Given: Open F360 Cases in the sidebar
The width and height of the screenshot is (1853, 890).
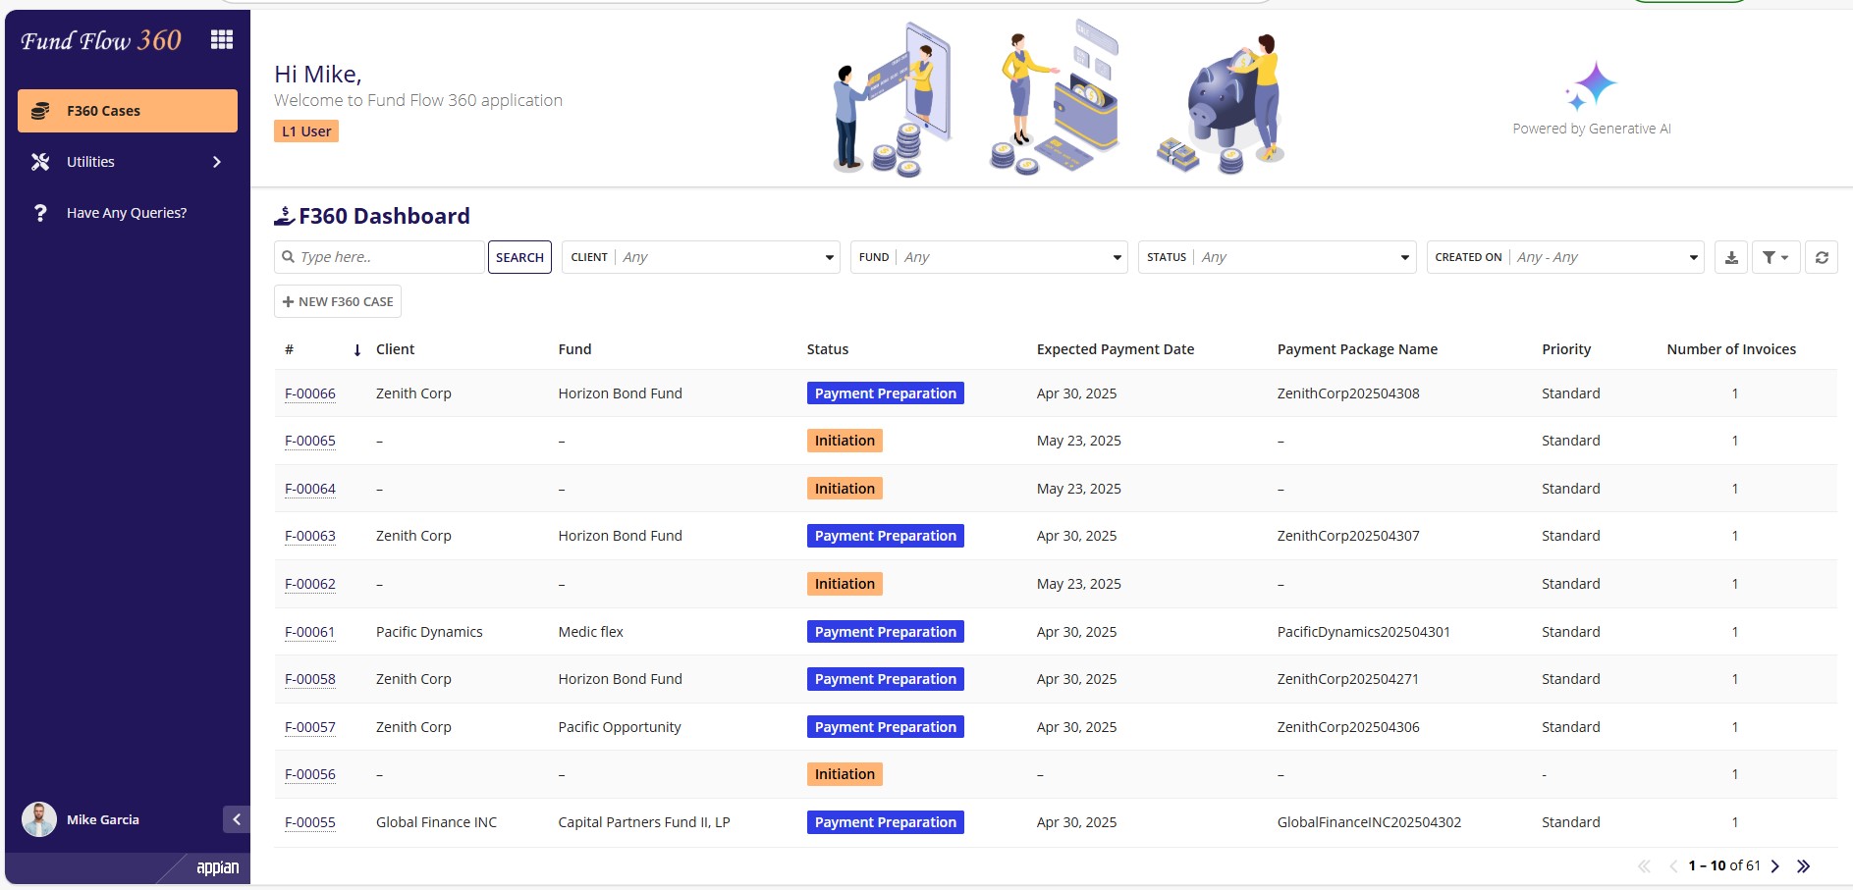Looking at the screenshot, I should click(128, 111).
